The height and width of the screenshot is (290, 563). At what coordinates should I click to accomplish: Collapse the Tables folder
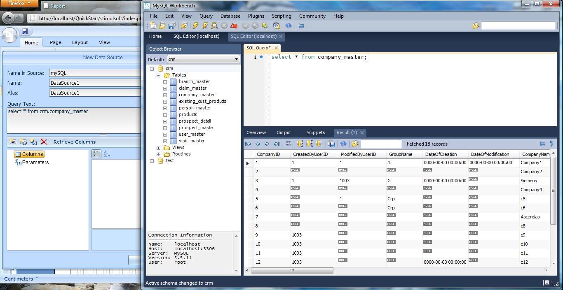[159, 75]
